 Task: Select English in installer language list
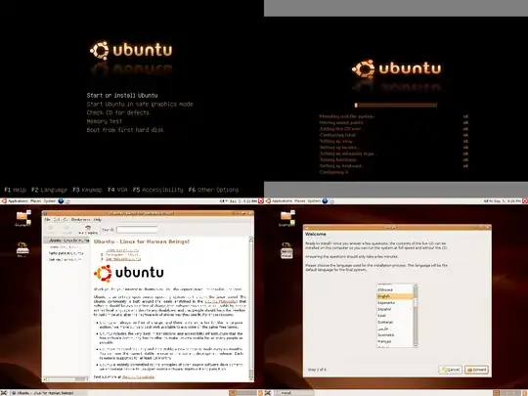(x=395, y=296)
